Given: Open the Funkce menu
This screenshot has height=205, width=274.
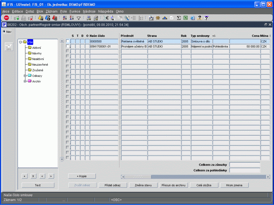Looking at the screenshot, I should 75,12.
